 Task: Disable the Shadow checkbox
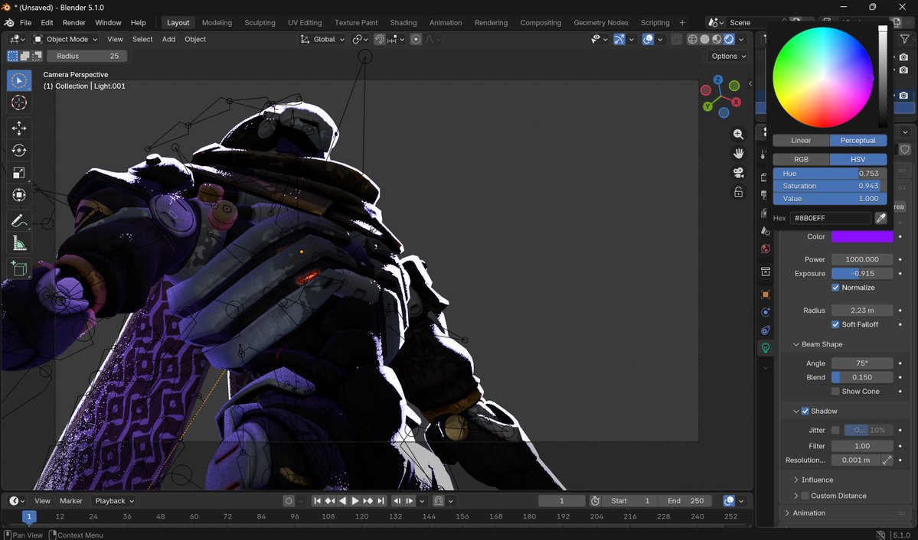[805, 412]
